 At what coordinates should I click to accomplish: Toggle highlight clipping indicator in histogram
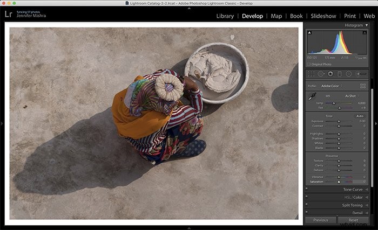tap(364, 32)
